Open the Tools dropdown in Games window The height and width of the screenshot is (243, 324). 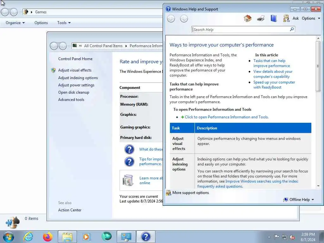pyautogui.click(x=64, y=23)
